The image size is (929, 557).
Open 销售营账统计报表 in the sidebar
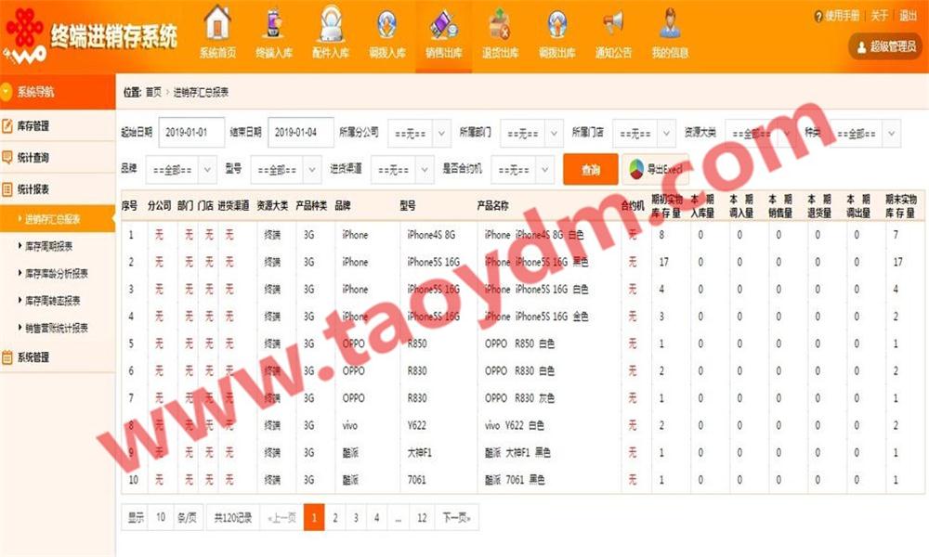tap(57, 328)
